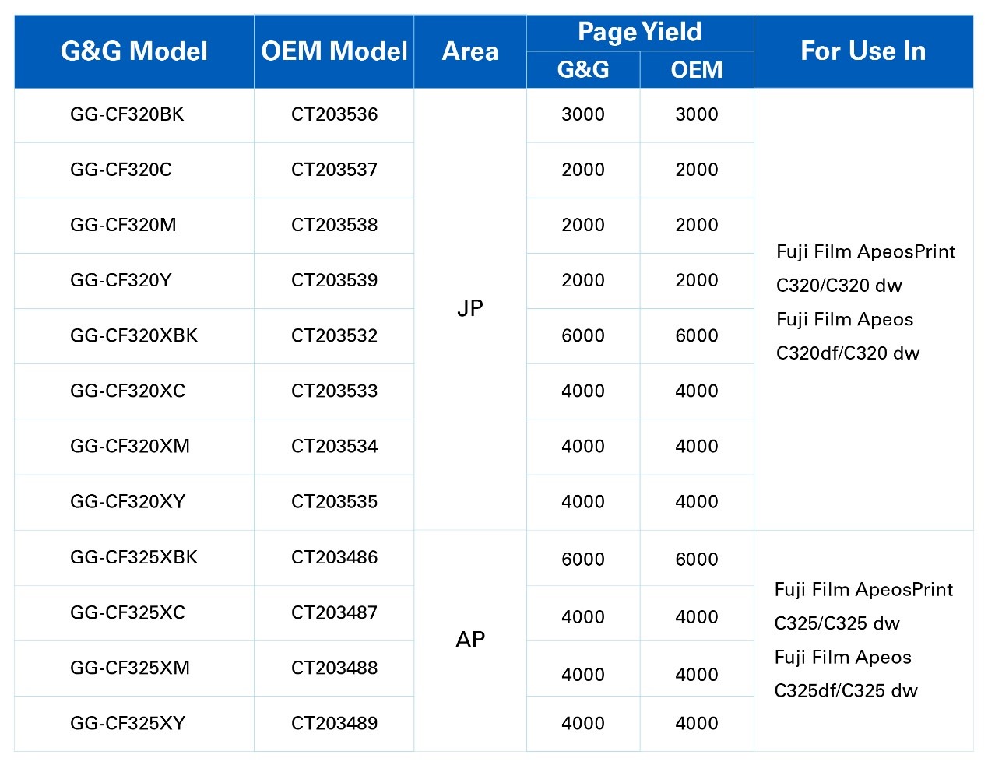Viewport: 988px width, 765px height.
Task: Select the G&G page yield for GG-CF320BK
Action: 583,114
